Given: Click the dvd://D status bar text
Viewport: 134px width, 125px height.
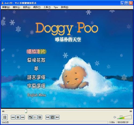Looking at the screenshot, I should click(x=5, y=122).
